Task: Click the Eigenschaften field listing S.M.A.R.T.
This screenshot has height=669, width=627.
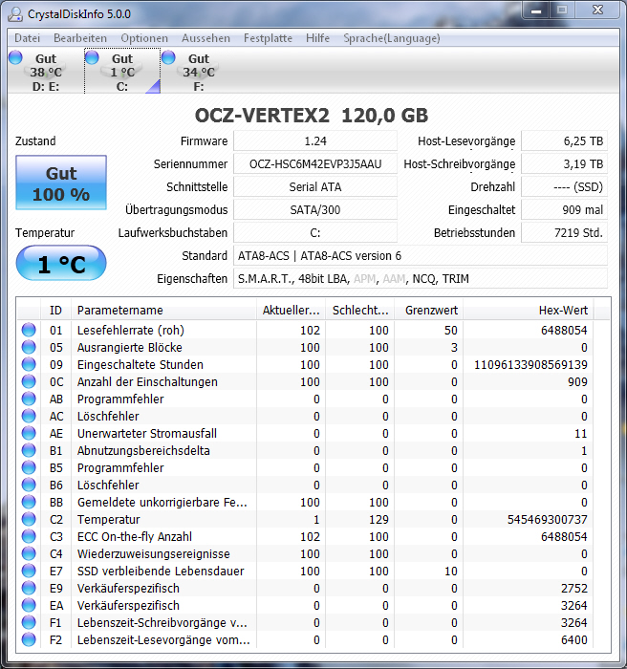Action: (x=421, y=279)
